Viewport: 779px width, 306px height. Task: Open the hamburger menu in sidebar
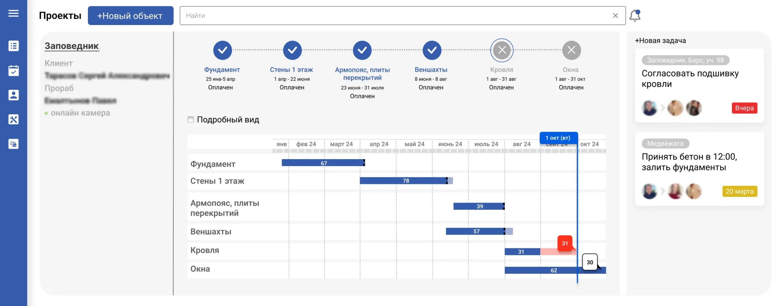[13, 13]
